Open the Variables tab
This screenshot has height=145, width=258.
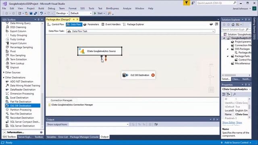click(x=51, y=137)
